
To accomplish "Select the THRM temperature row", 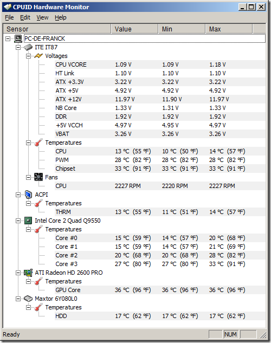I will coord(160,212).
